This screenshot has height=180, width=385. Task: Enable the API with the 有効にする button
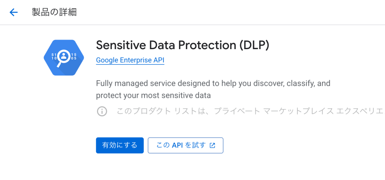point(120,145)
